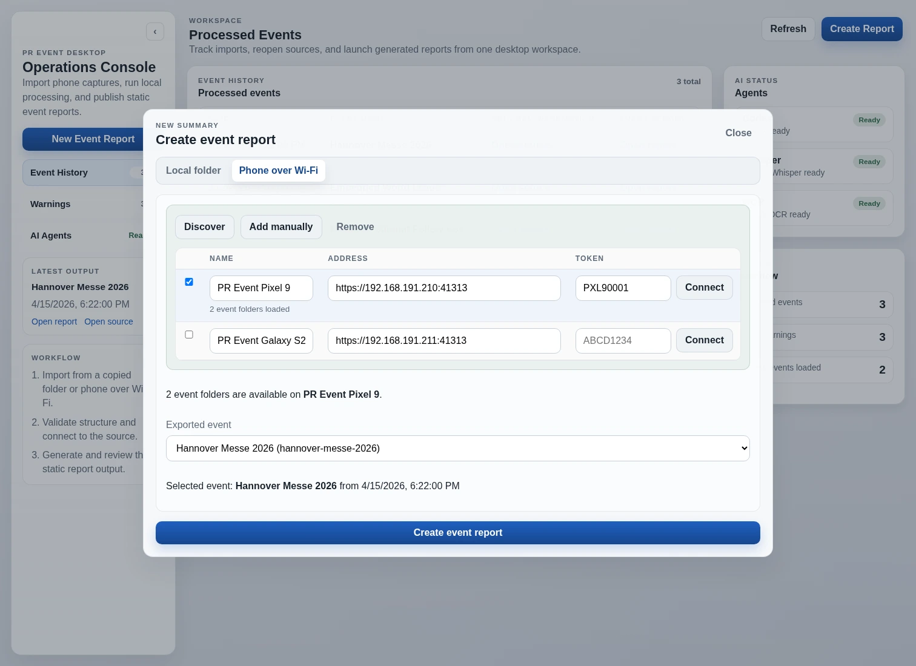Click the Refresh button

788,29
